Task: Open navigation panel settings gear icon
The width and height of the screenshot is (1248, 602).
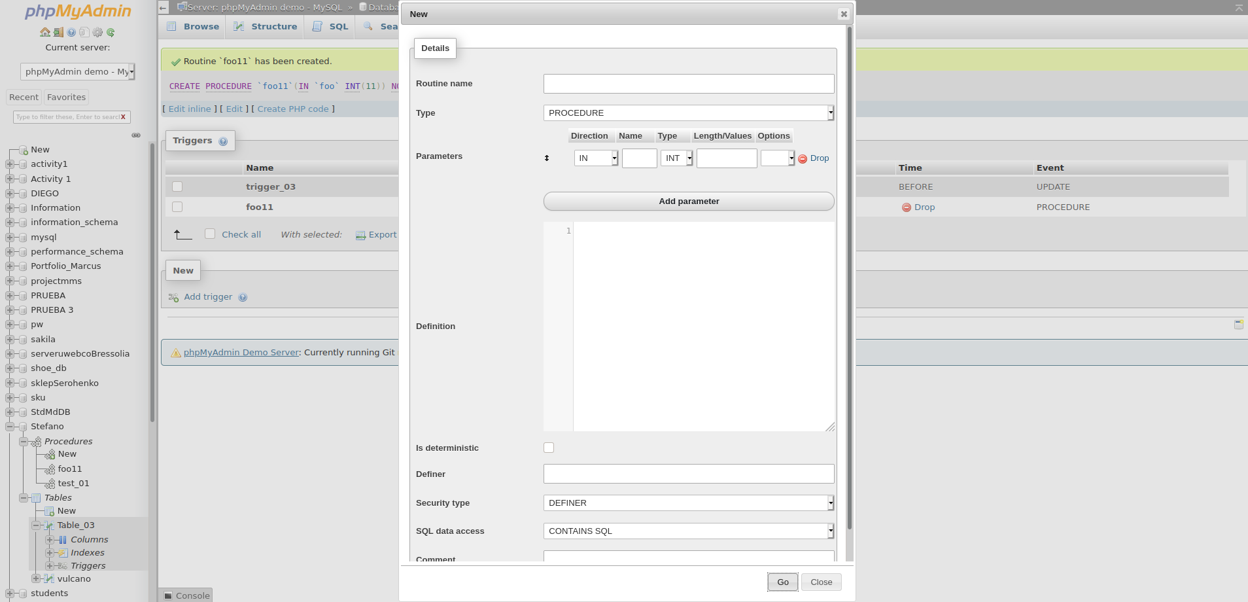Action: click(x=97, y=32)
